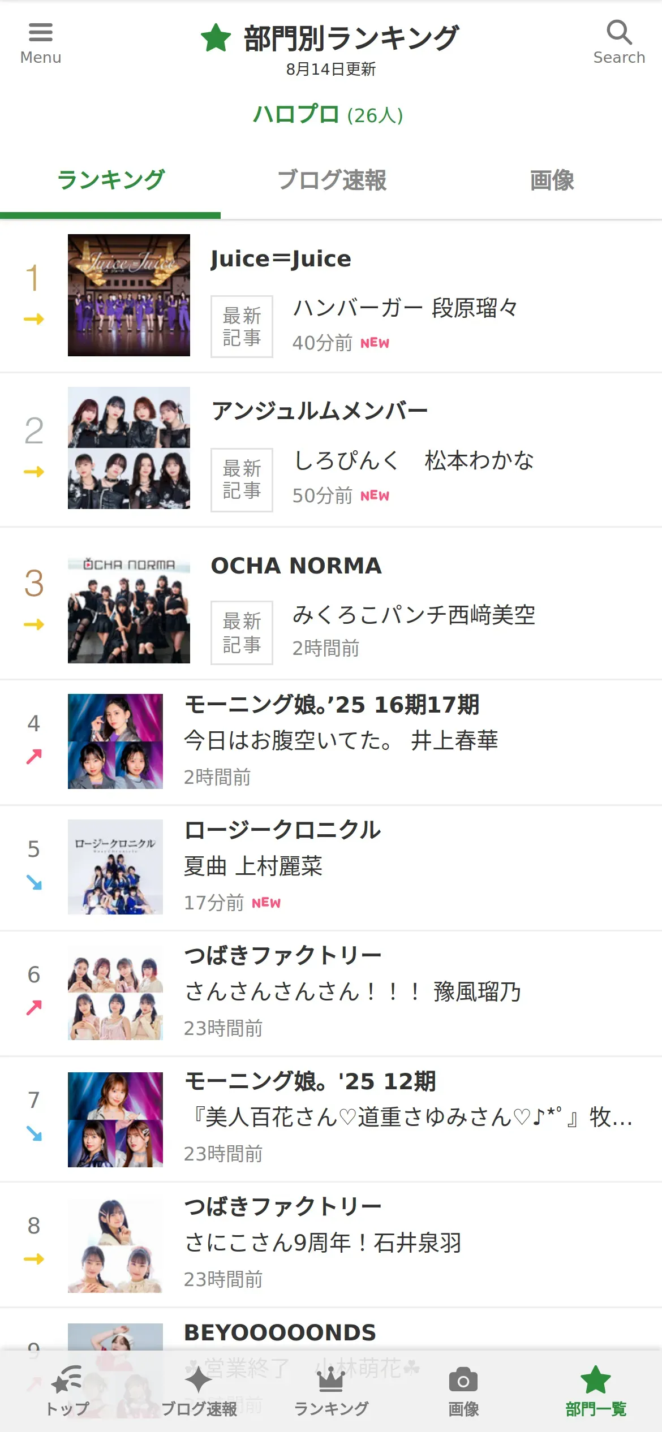This screenshot has width=662, height=1432.
Task: Tap the ハロプロ (26人) category heading
Action: (x=328, y=115)
